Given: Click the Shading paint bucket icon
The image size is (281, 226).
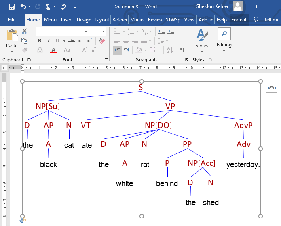Looking at the screenshot, I should click(x=139, y=50).
